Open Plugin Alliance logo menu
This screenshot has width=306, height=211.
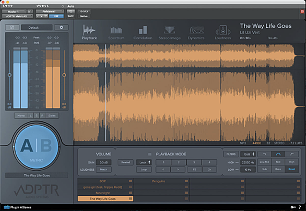click(17, 207)
